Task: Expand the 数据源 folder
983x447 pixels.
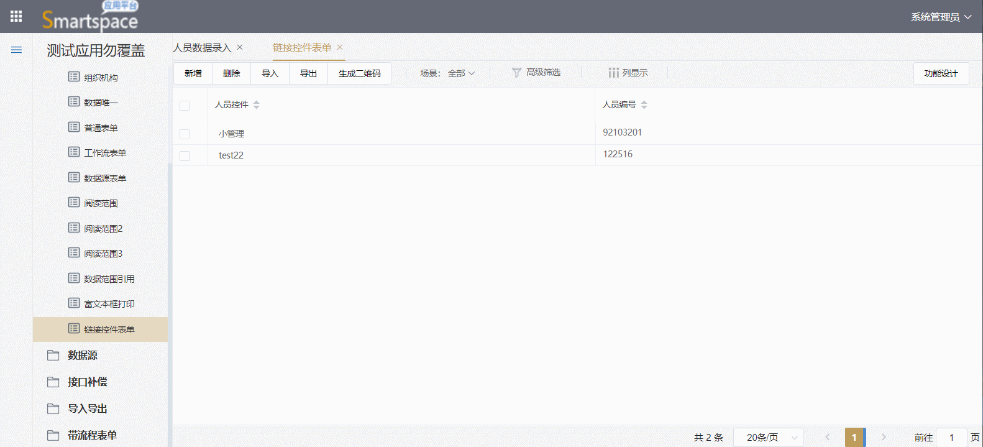Action: tap(83, 355)
